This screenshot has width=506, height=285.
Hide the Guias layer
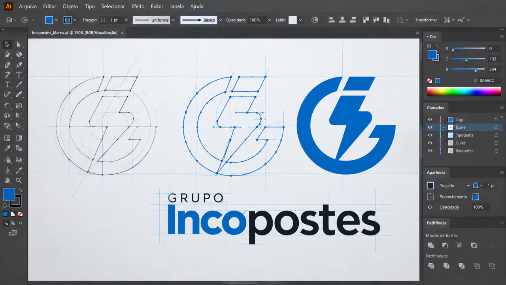(x=430, y=143)
